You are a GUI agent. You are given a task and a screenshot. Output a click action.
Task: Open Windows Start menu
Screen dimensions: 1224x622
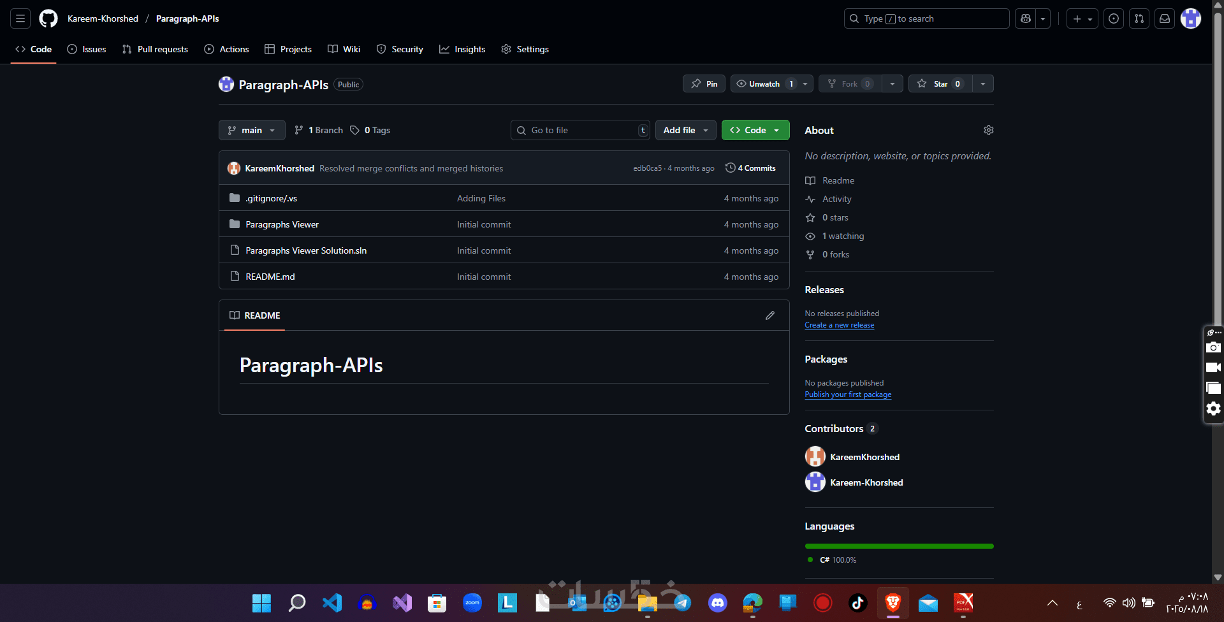pyautogui.click(x=261, y=603)
